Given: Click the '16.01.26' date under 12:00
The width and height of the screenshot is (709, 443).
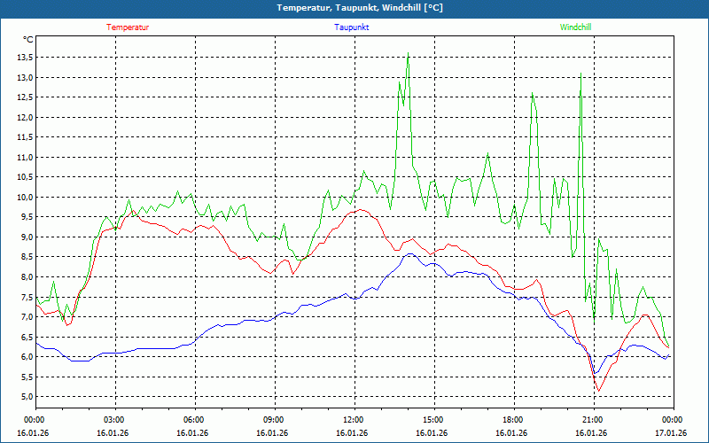Looking at the screenshot, I should click(x=352, y=432).
